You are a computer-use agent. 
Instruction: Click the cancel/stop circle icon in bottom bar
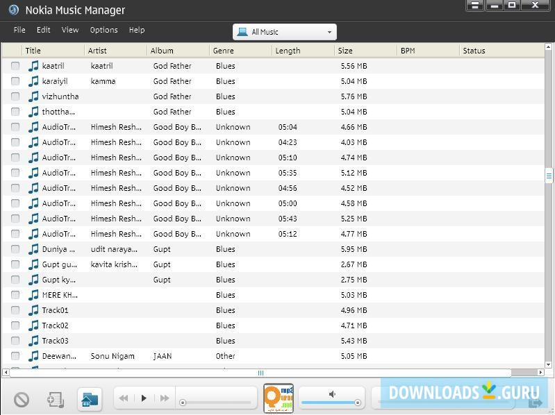coord(22,400)
